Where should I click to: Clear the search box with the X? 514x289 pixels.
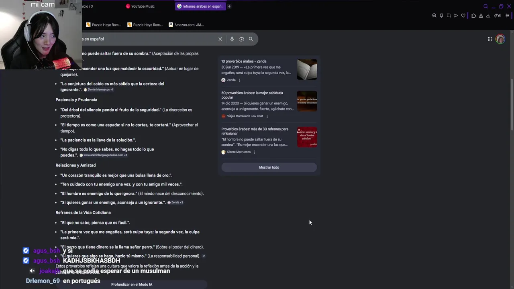click(x=220, y=39)
